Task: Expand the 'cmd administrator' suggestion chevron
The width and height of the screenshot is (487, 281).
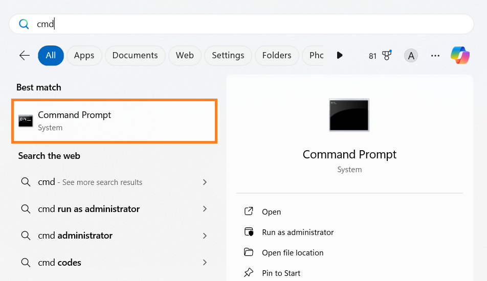Action: click(205, 236)
